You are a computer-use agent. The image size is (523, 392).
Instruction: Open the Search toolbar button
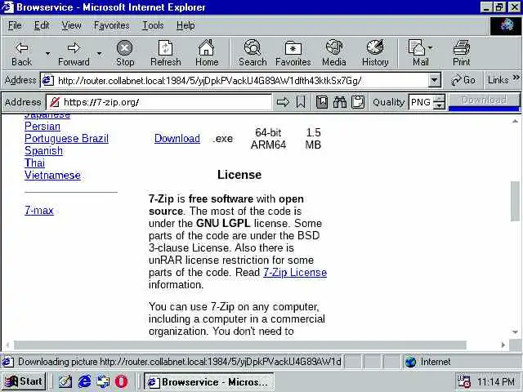[253, 54]
